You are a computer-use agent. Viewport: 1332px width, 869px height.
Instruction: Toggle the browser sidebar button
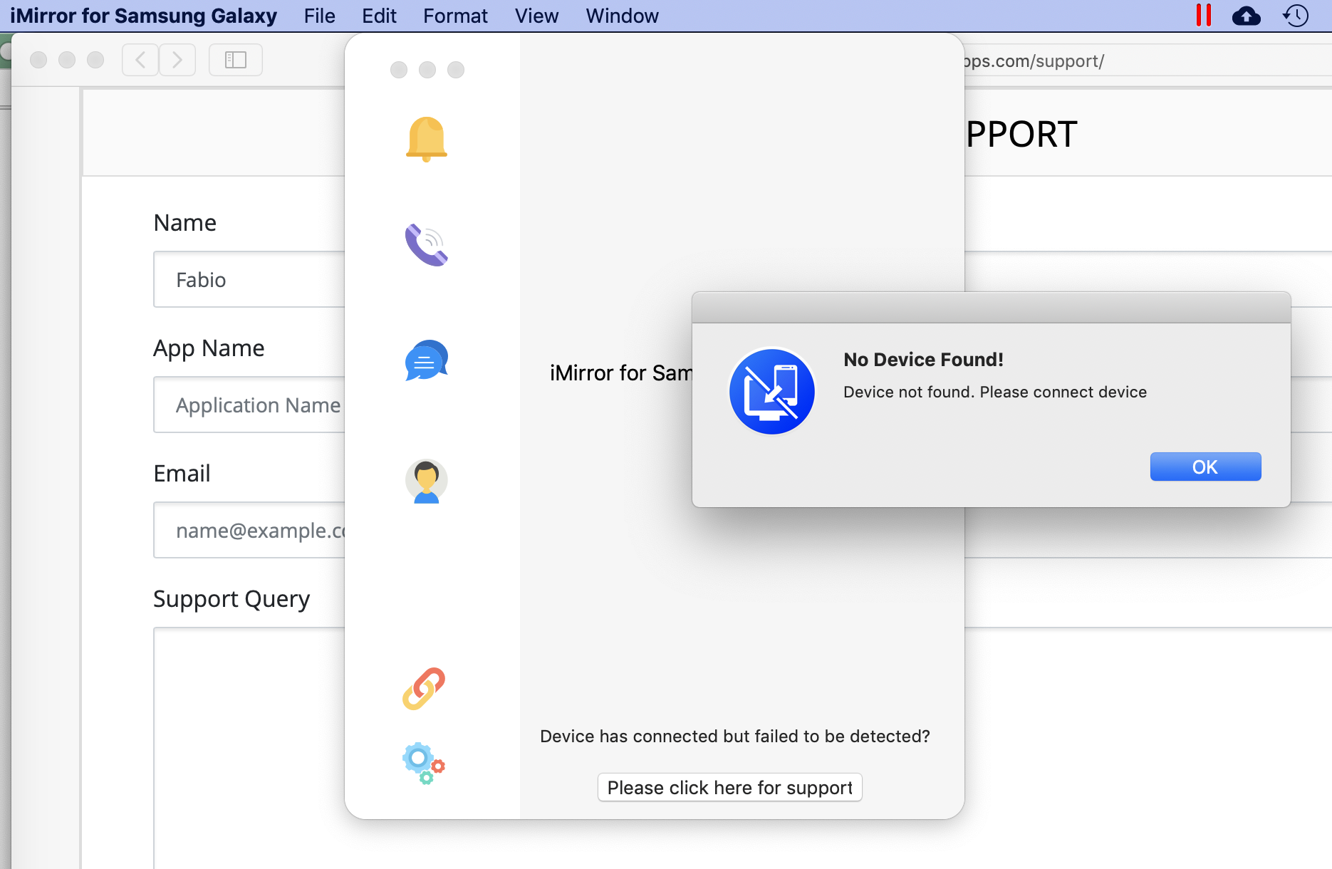[x=236, y=60]
